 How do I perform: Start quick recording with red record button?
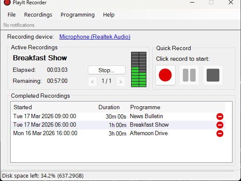click(x=165, y=75)
